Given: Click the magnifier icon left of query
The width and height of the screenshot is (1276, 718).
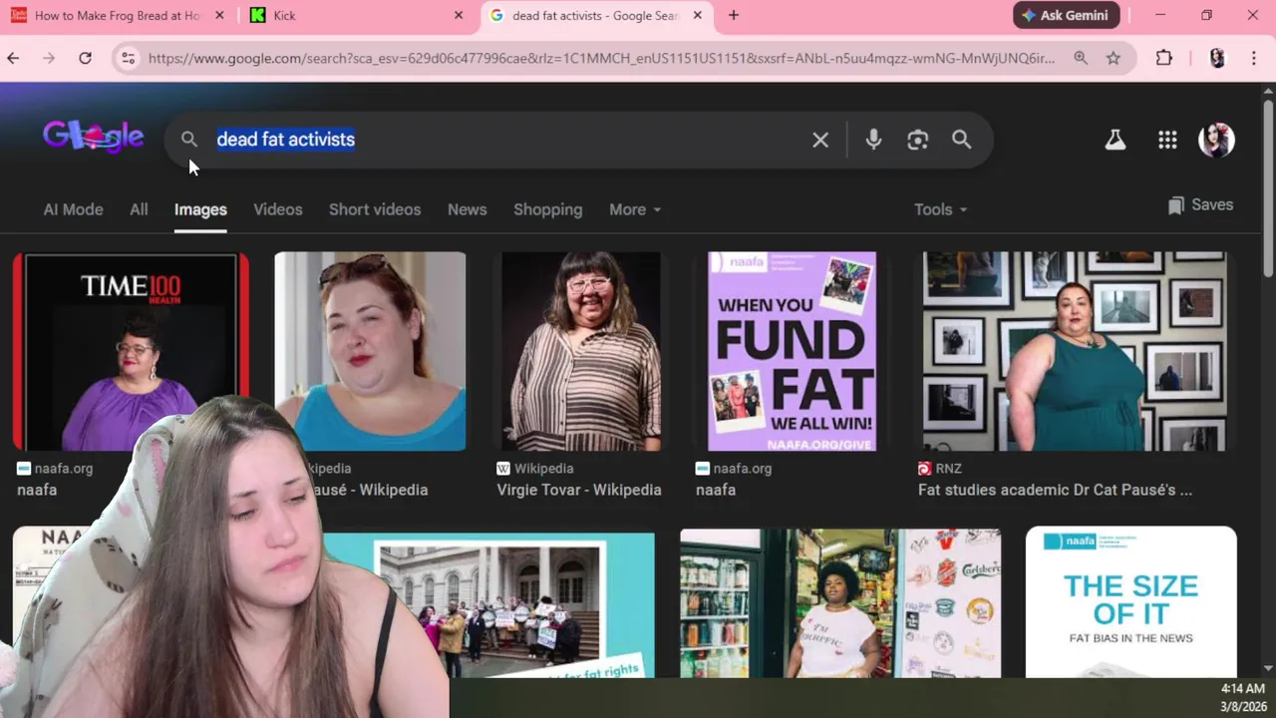Looking at the screenshot, I should (189, 140).
